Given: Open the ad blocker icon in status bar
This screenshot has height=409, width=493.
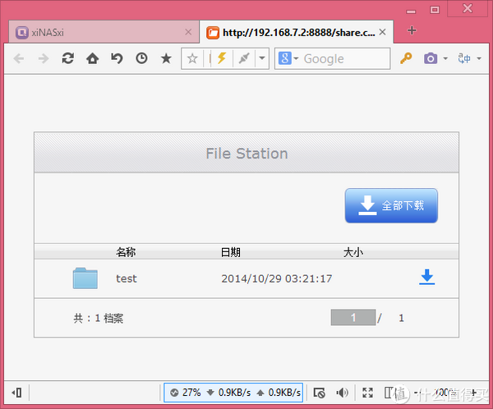Looking at the screenshot, I should pos(320,393).
